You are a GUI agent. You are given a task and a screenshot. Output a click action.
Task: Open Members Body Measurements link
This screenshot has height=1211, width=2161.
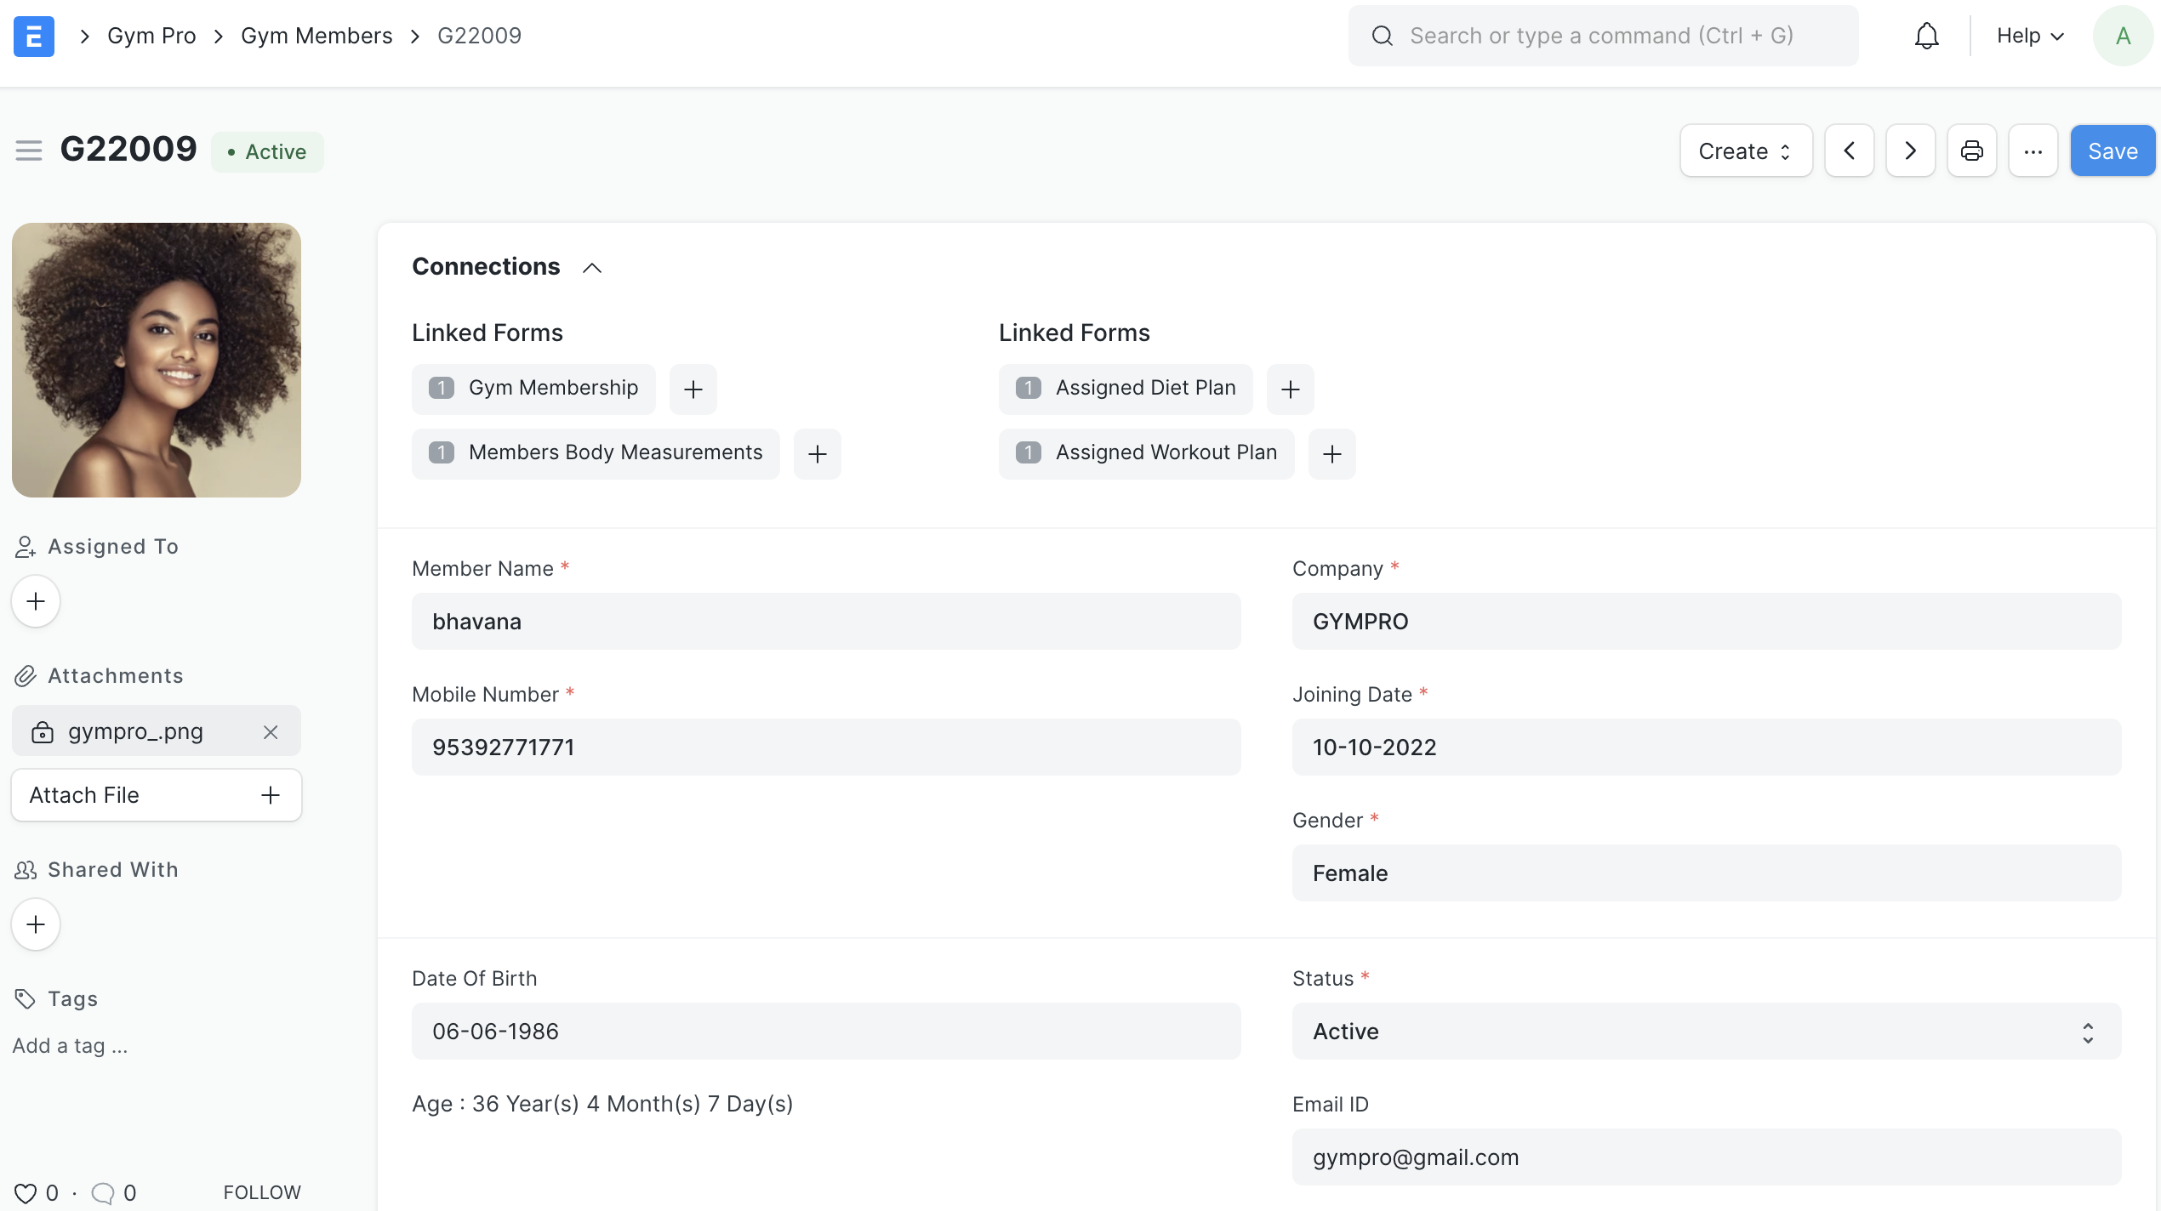596,453
